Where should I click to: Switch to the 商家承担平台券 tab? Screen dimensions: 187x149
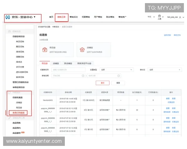(x=84, y=63)
